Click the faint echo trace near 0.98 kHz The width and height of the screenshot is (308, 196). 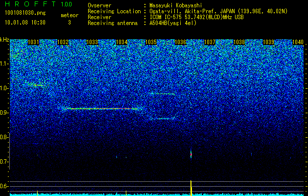(163, 94)
